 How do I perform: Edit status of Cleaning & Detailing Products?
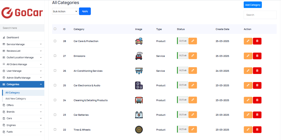coord(193,100)
